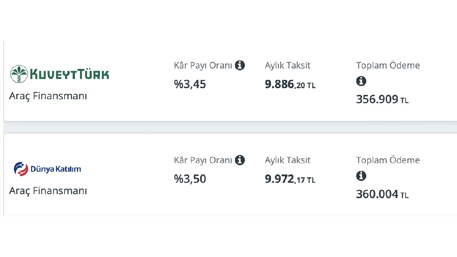Viewport: 457px width, 257px height.
Task: Click Dünya Katılım Toplam Ödeme label
Action: tap(388, 160)
